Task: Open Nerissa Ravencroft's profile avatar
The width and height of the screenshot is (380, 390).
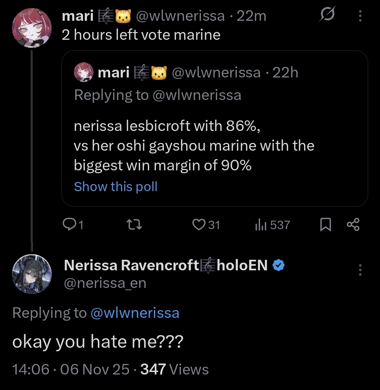Action: [x=32, y=274]
